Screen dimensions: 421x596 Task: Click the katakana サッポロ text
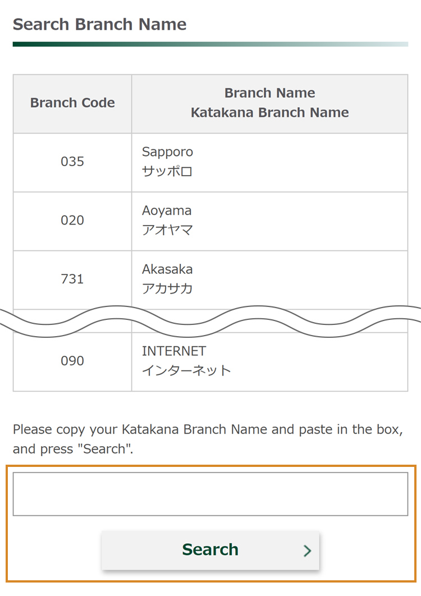pos(167,172)
